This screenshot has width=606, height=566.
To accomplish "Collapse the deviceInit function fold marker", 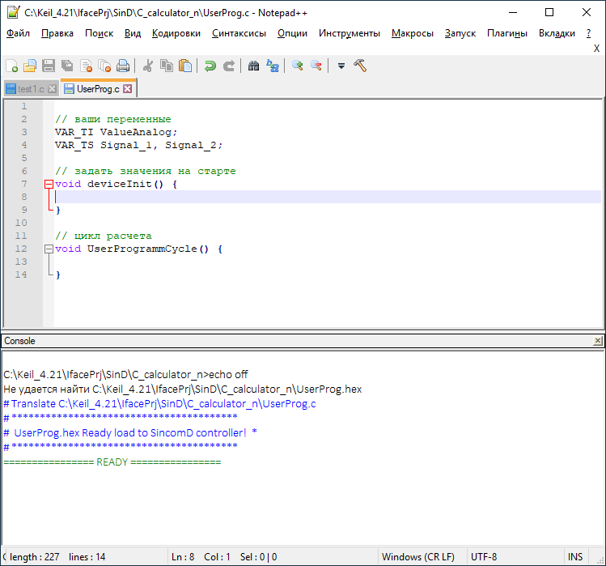I will click(49, 185).
